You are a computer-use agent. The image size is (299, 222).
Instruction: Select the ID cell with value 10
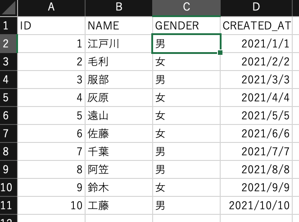(51, 205)
